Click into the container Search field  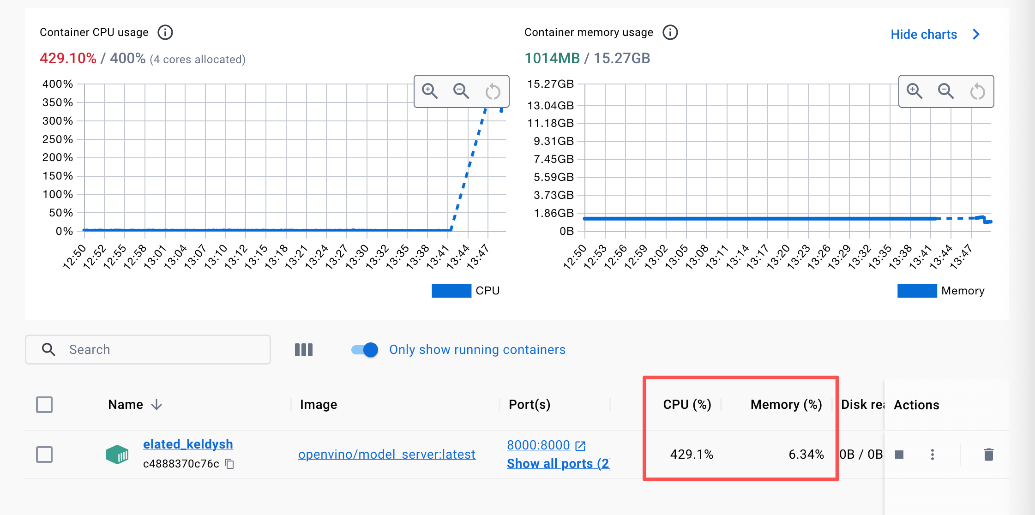pyautogui.click(x=157, y=350)
